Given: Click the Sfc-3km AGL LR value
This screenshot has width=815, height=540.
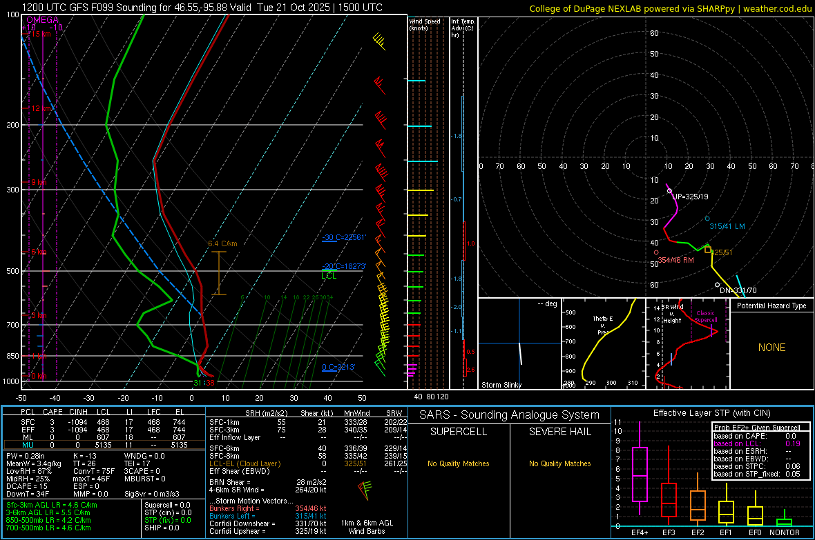Looking at the screenshot, I should click(x=52, y=505).
